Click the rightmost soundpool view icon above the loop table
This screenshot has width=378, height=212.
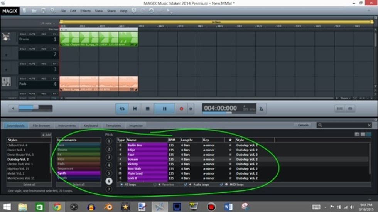tap(369, 134)
